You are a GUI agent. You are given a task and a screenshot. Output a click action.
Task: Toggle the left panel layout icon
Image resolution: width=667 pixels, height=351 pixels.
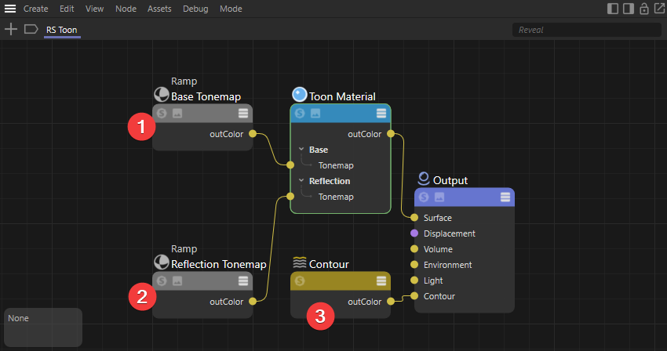point(613,9)
